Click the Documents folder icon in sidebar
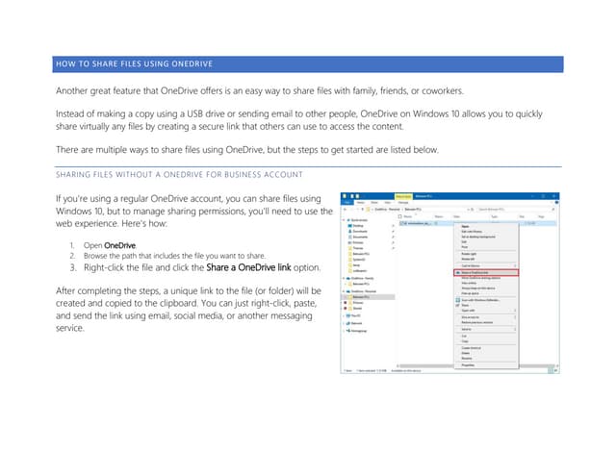The height and width of the screenshot is (476, 616). [347, 238]
